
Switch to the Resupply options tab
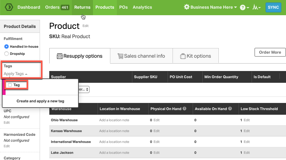pyautogui.click(x=80, y=56)
